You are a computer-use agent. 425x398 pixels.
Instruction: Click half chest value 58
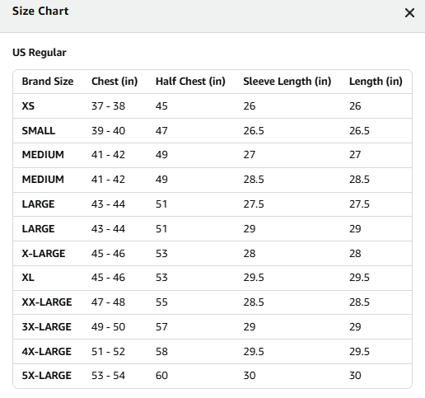161,352
